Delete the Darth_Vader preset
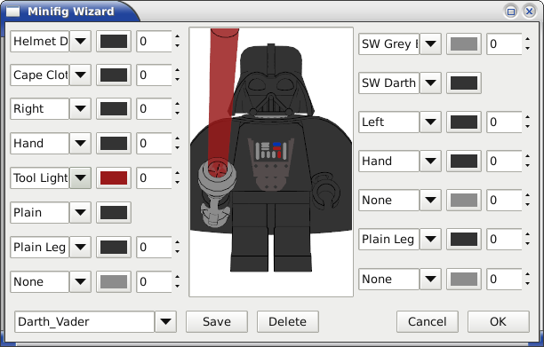Viewport: 544px width, 347px height. click(x=288, y=322)
